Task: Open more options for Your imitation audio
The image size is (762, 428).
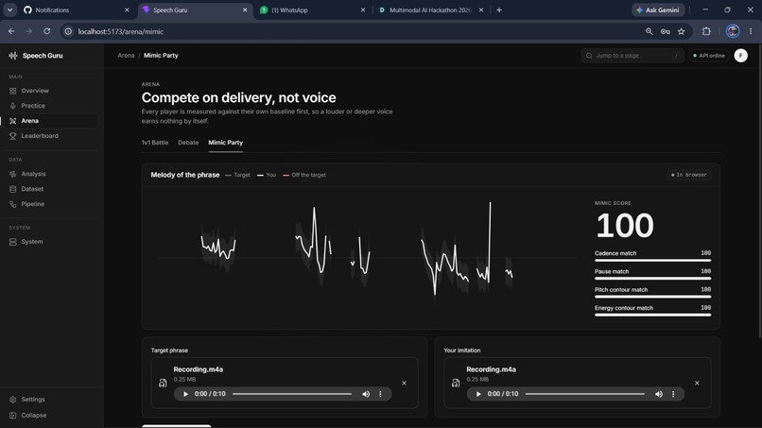Action: pos(673,394)
